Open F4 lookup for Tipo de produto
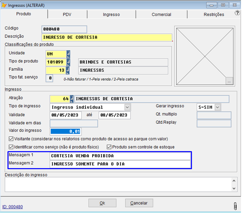The width and height of the screenshot is (242, 213). (68, 62)
